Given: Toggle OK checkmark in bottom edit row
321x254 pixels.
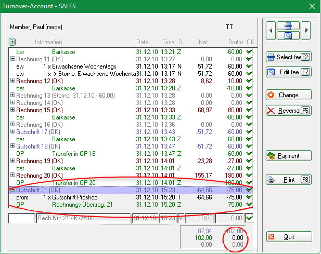Looking at the screenshot, I should (x=249, y=218).
